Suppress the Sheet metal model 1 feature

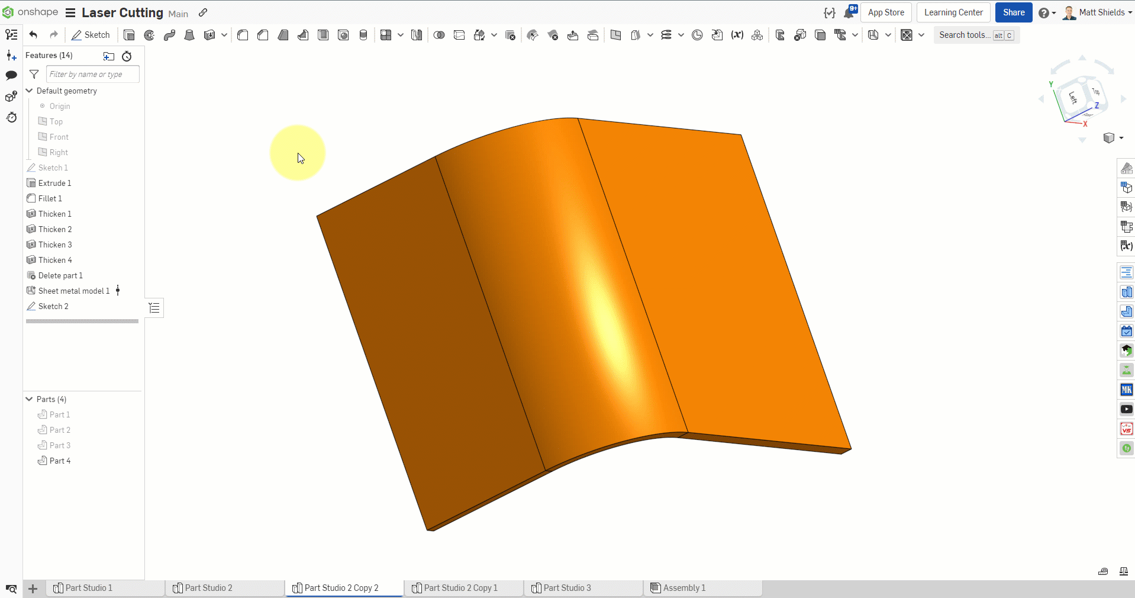coord(118,291)
